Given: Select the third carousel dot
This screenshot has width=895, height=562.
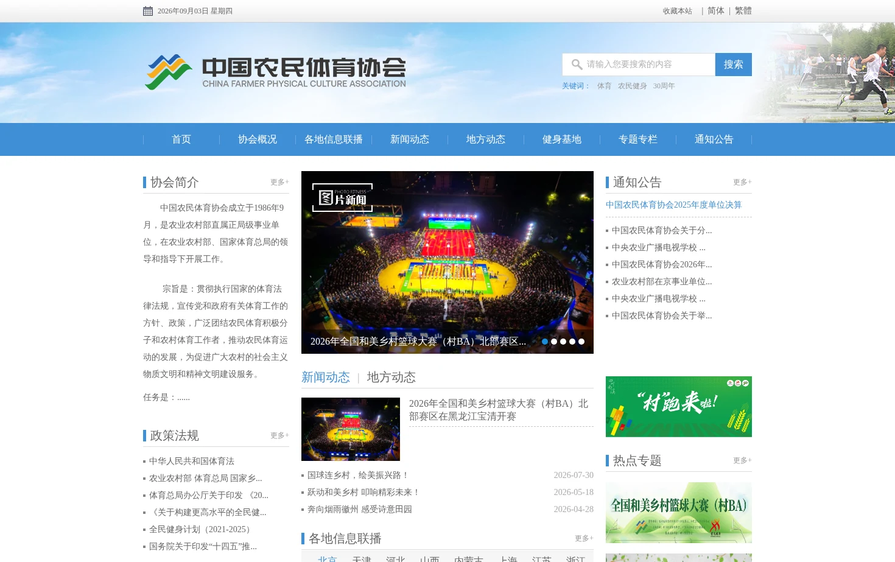Looking at the screenshot, I should [563, 342].
